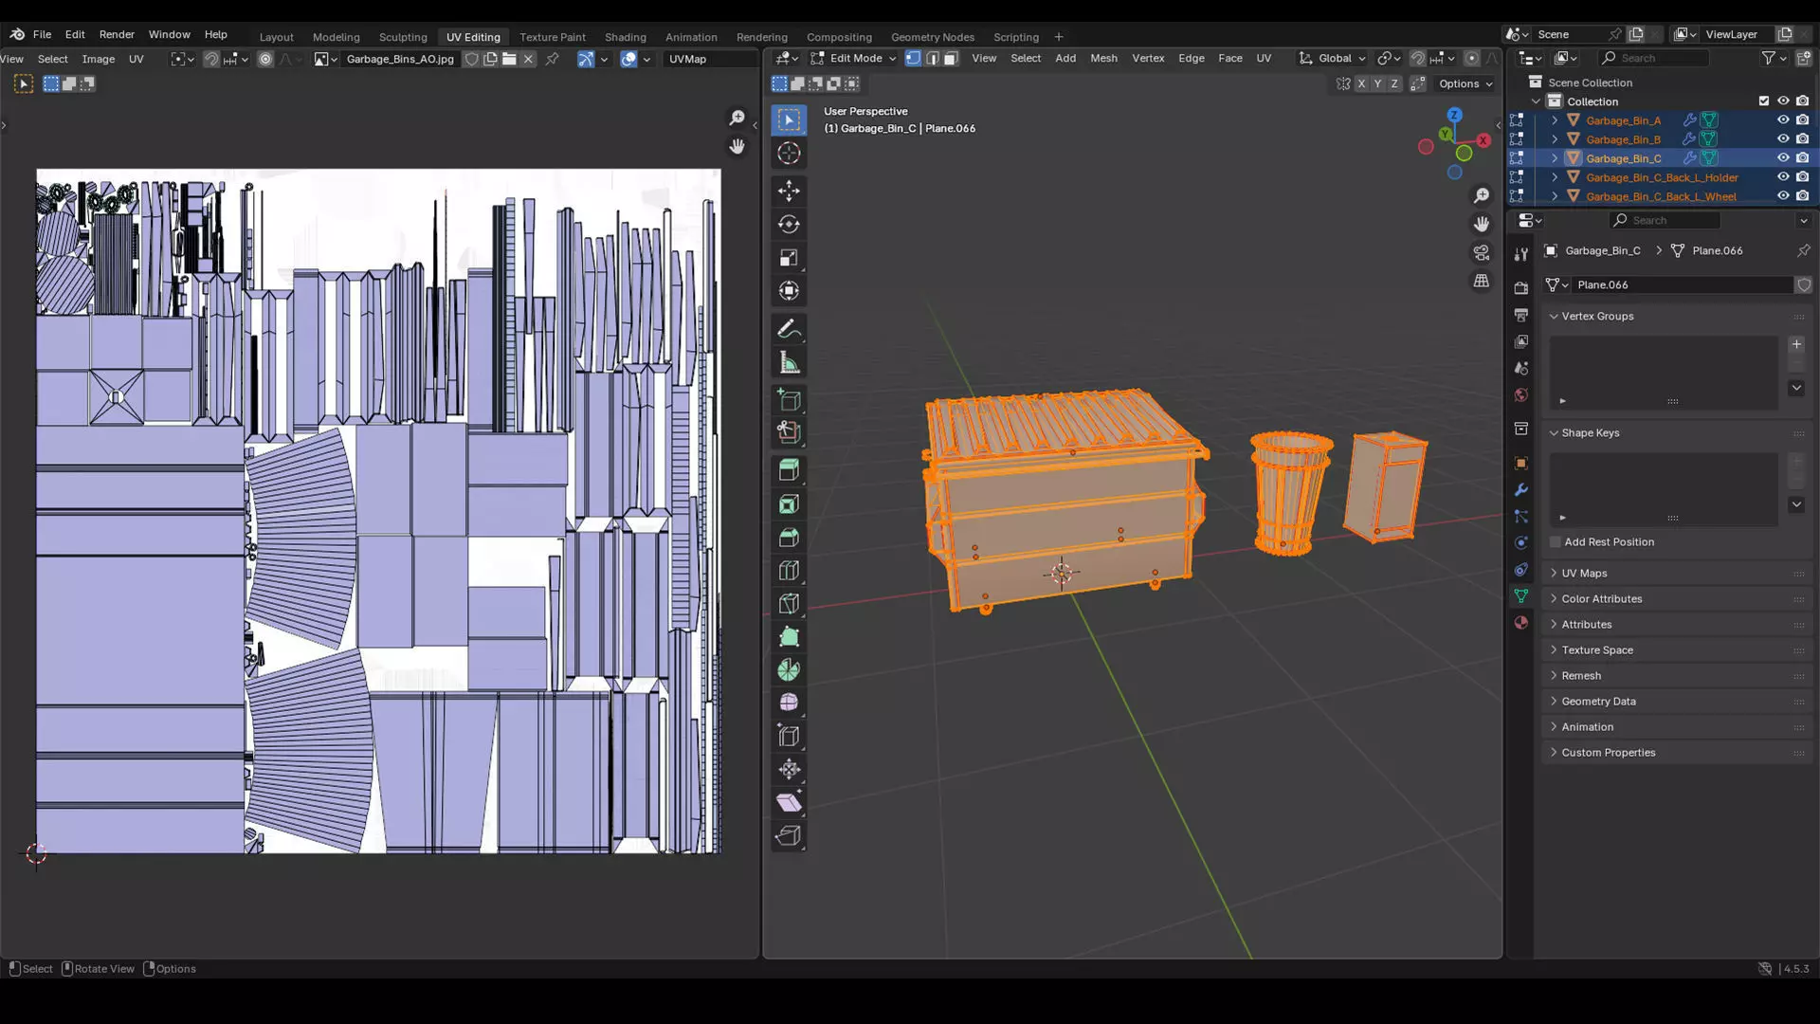Click the navigation gizmo Z axis

[1454, 115]
